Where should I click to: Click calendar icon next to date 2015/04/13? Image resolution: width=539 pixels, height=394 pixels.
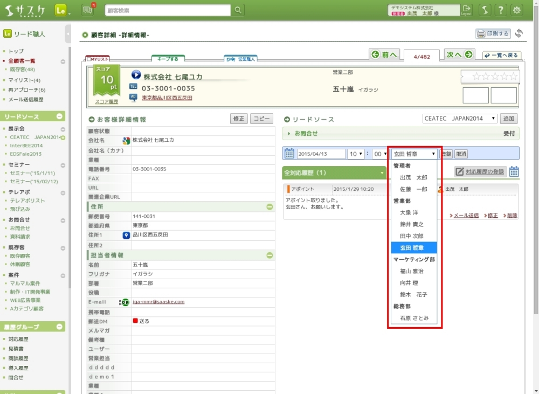coord(289,154)
